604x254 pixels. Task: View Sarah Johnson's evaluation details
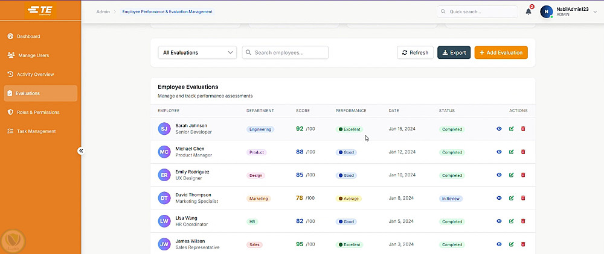click(x=499, y=129)
